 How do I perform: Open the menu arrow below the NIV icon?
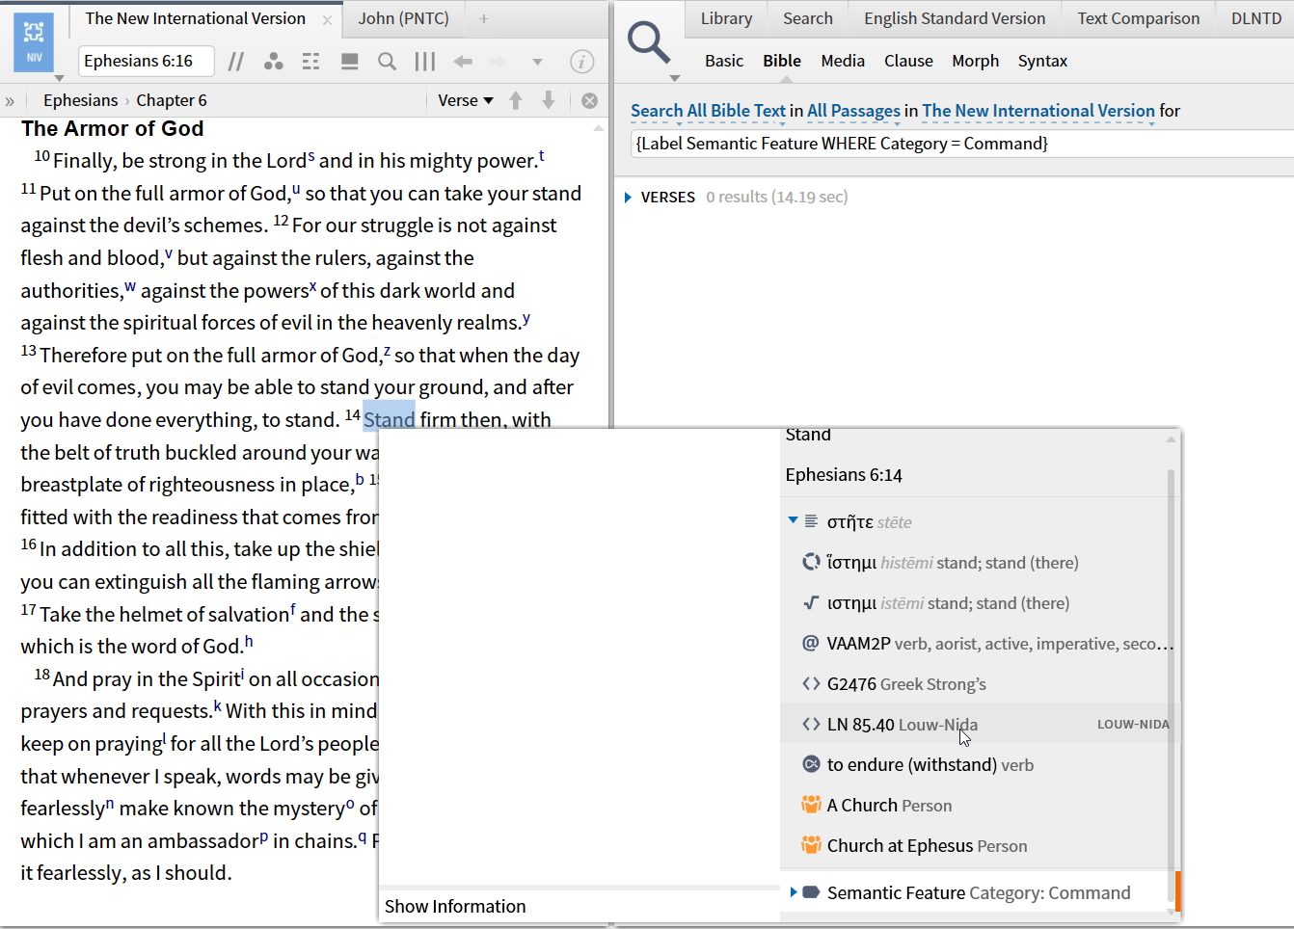coord(59,78)
